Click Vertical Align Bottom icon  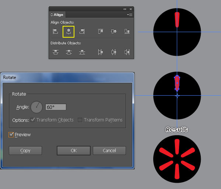(127, 31)
